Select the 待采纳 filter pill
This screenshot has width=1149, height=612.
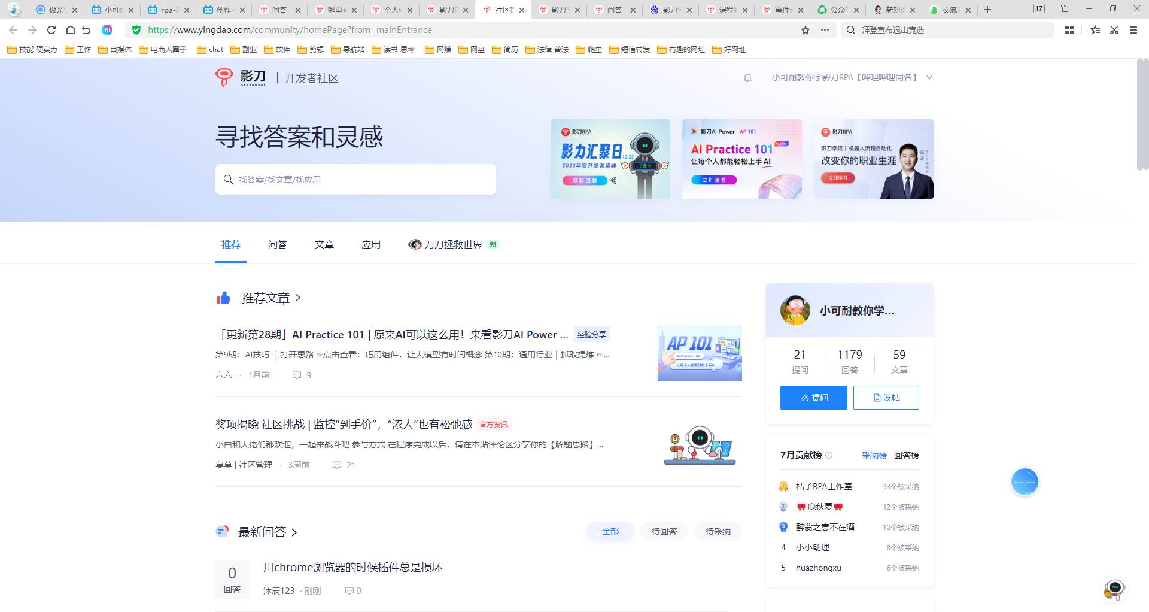click(718, 531)
